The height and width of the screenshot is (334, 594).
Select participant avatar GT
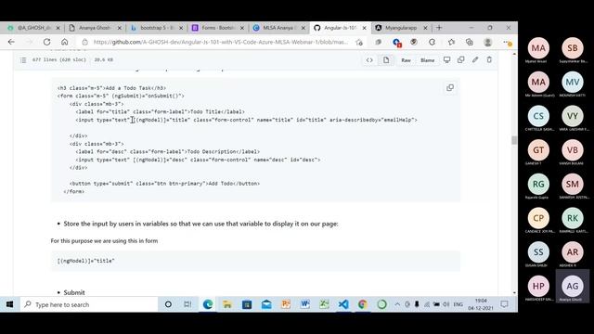point(538,150)
